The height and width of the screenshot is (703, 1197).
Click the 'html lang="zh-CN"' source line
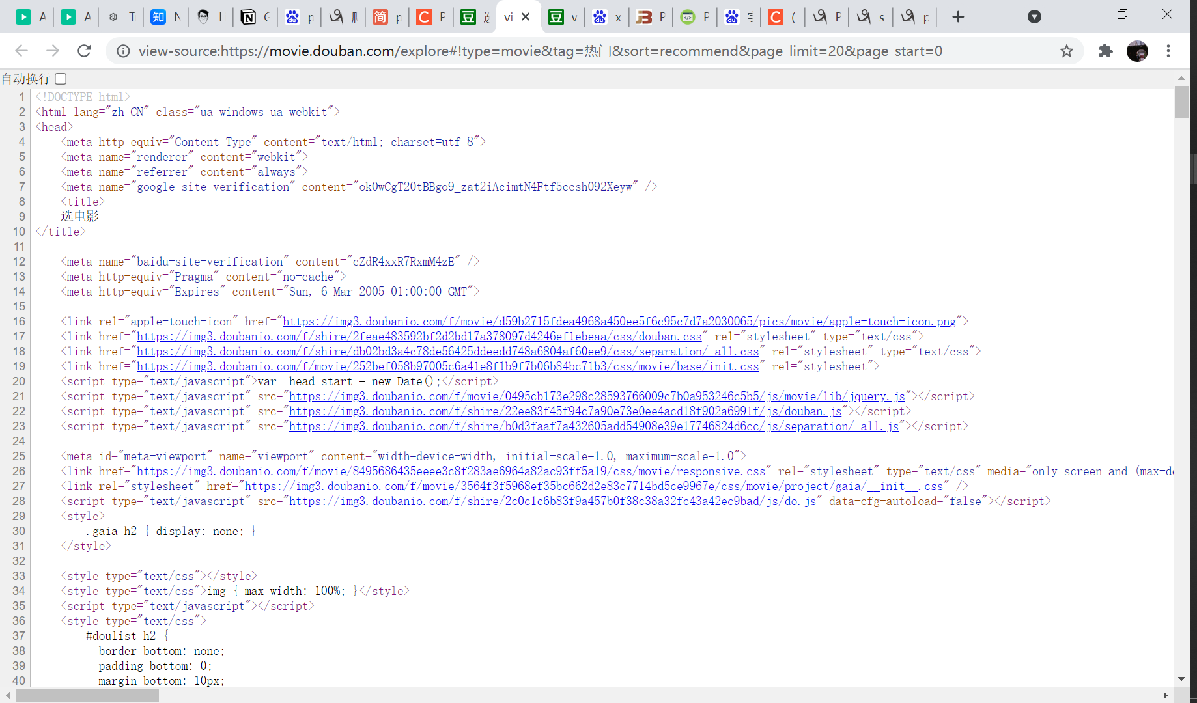[x=188, y=112]
